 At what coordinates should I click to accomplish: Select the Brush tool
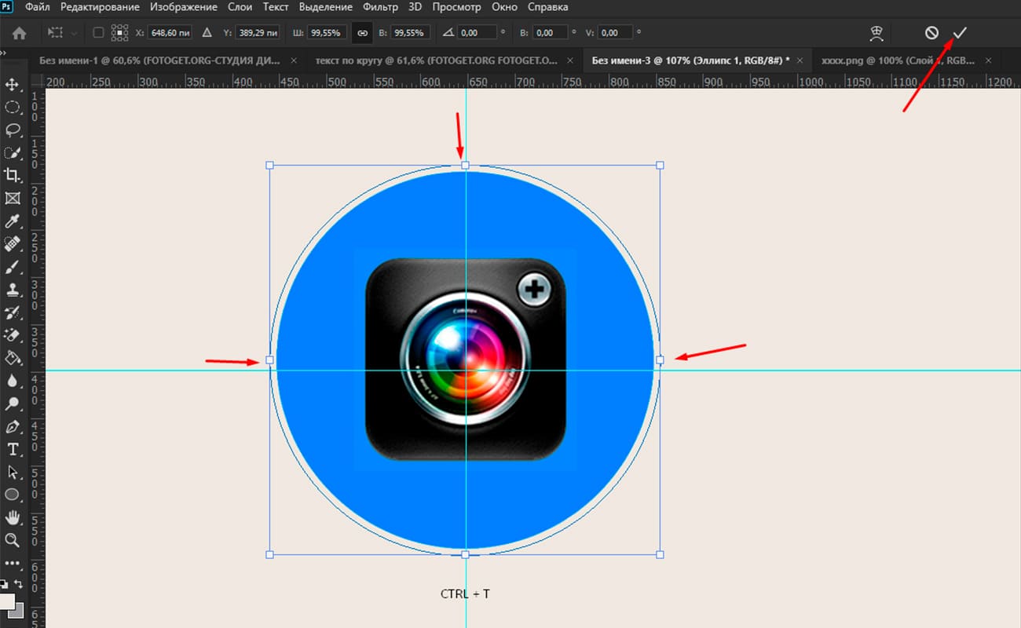(13, 267)
